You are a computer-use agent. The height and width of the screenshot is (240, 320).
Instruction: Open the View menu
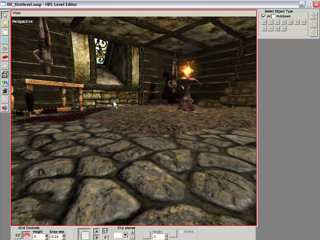tap(17, 13)
